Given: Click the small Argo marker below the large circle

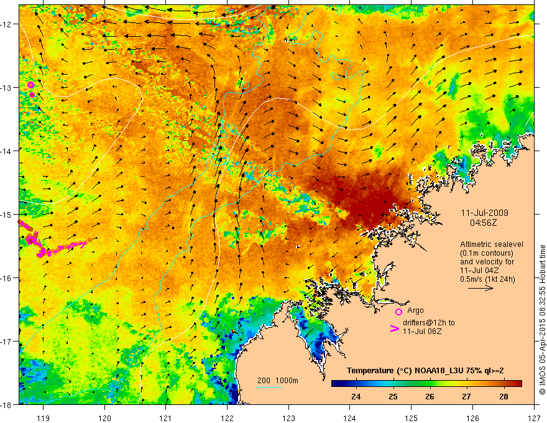Looking at the screenshot, I should point(32,95).
